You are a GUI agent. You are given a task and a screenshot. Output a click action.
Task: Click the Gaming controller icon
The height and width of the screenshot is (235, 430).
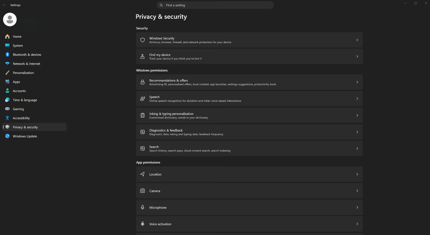pyautogui.click(x=7, y=109)
